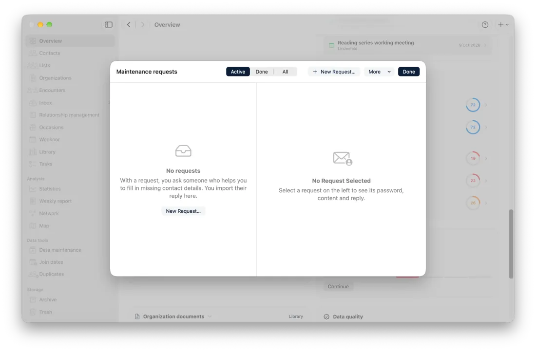536x351 pixels.
Task: Select the Active filter tab
Action: pos(238,72)
